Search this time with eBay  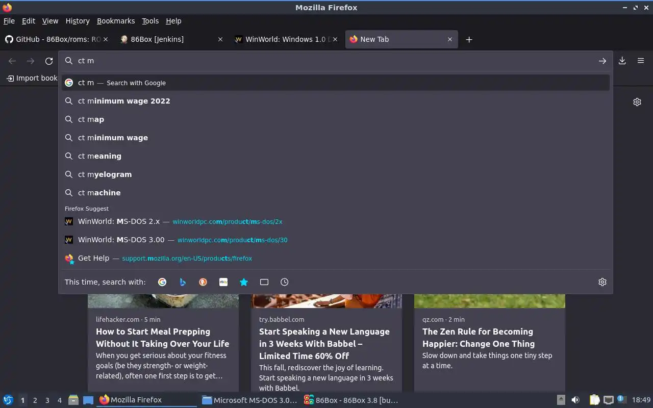coord(223,282)
